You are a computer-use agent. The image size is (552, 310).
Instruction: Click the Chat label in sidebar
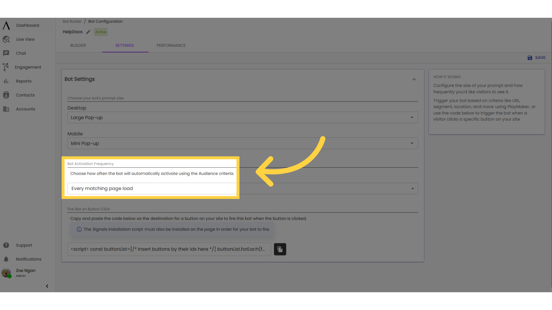coord(21,53)
